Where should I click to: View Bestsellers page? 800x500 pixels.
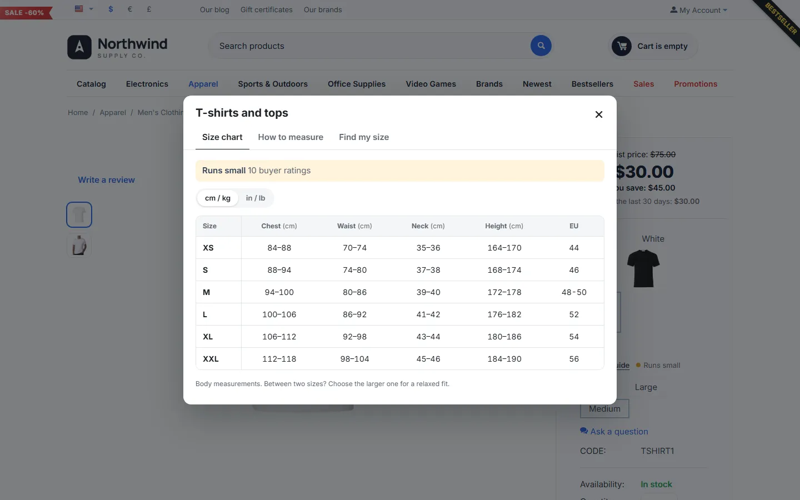point(592,84)
